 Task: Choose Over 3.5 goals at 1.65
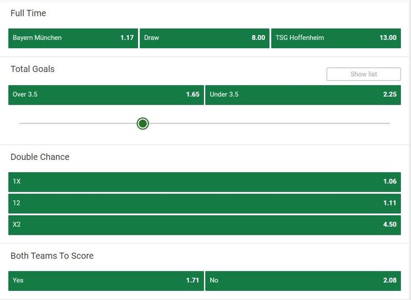coord(106,95)
